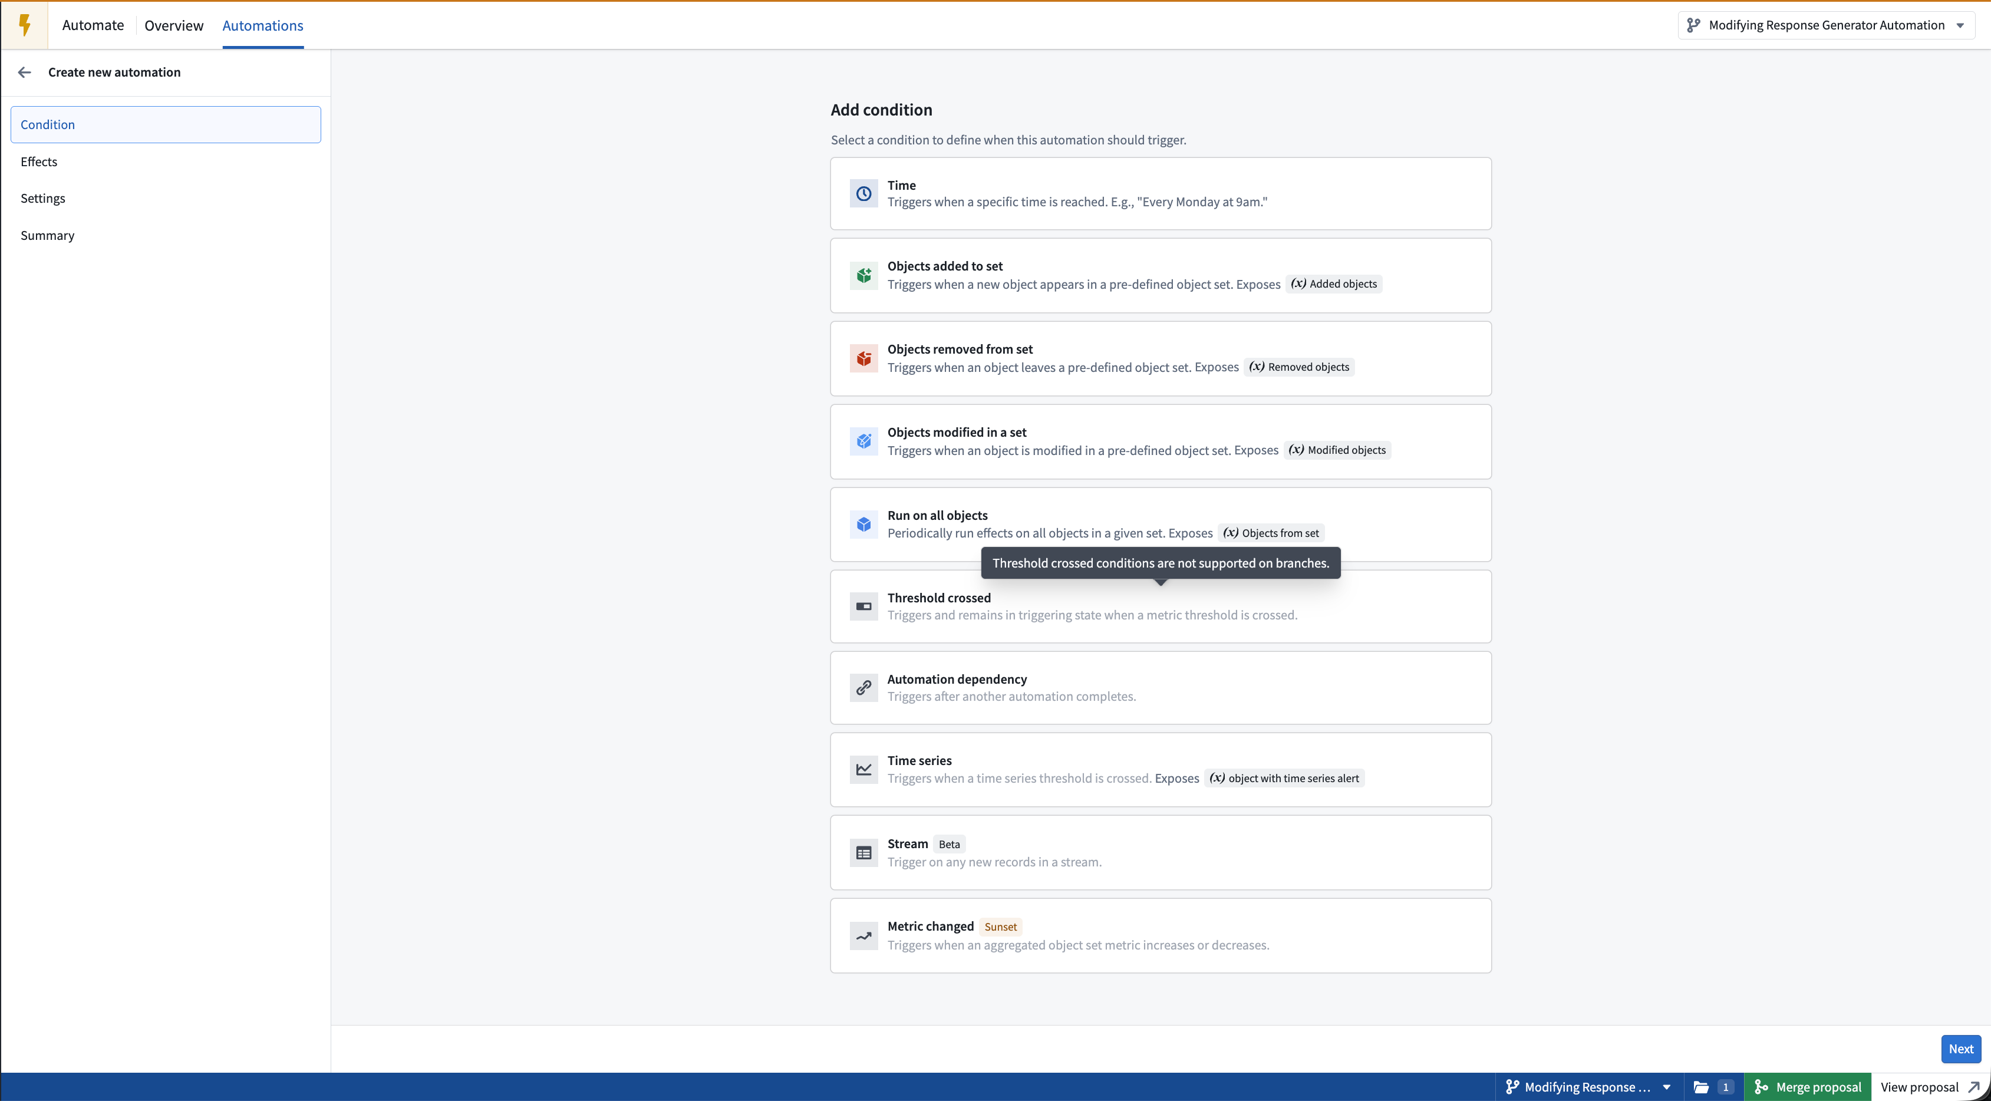Click the line chart icon for Time series
This screenshot has height=1101, width=1991.
coord(863,770)
